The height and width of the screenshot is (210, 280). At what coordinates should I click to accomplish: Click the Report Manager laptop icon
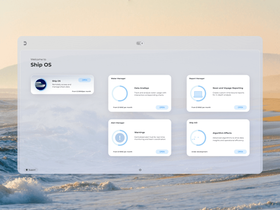click(198, 93)
